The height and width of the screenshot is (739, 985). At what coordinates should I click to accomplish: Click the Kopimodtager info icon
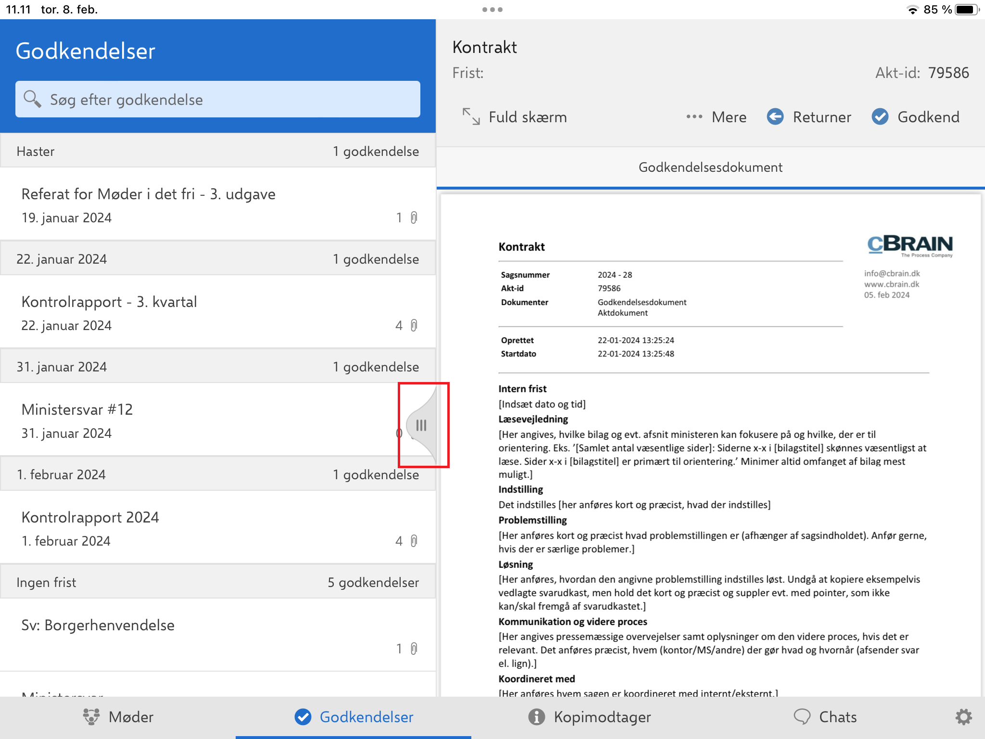[x=537, y=716]
